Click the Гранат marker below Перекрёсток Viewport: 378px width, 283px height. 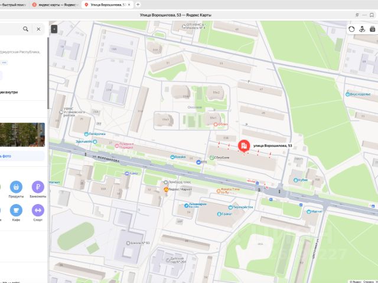[219, 214]
